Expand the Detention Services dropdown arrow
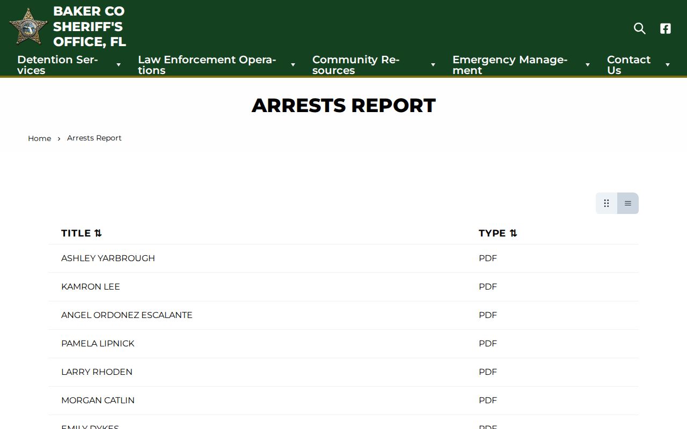687x429 pixels. pyautogui.click(x=119, y=65)
